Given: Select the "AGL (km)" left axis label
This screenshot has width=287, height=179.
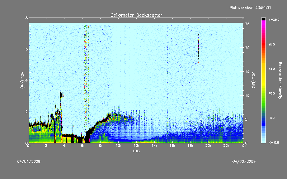Looking at the screenshot, I should pos(22,80).
